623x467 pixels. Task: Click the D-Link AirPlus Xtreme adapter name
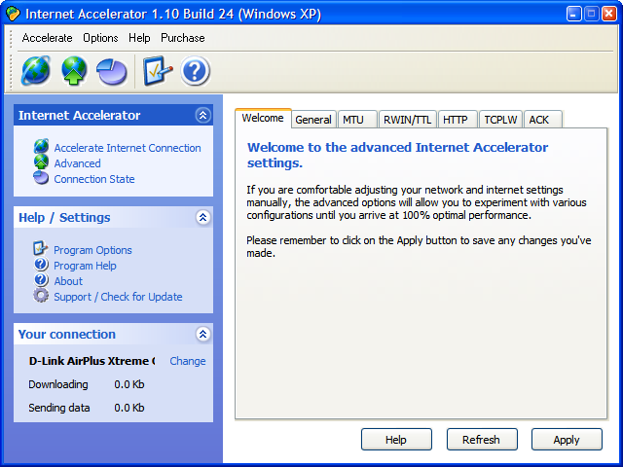(x=92, y=361)
